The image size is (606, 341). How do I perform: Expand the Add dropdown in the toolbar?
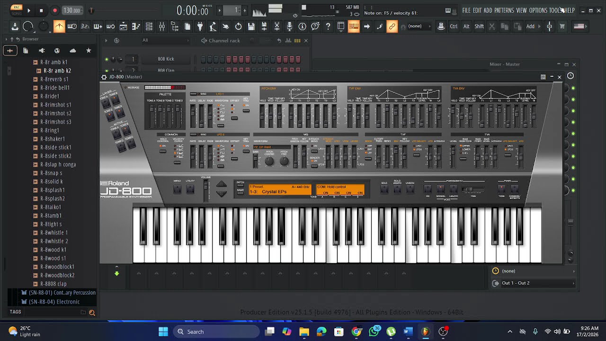point(533,27)
